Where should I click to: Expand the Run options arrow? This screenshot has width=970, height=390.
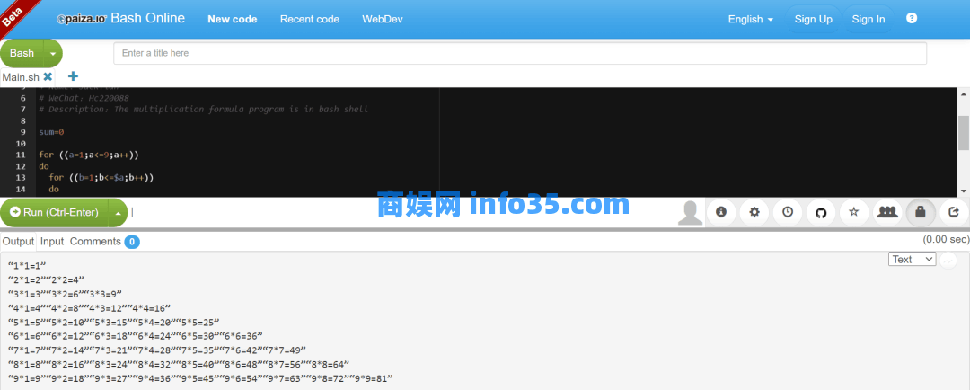coord(119,212)
